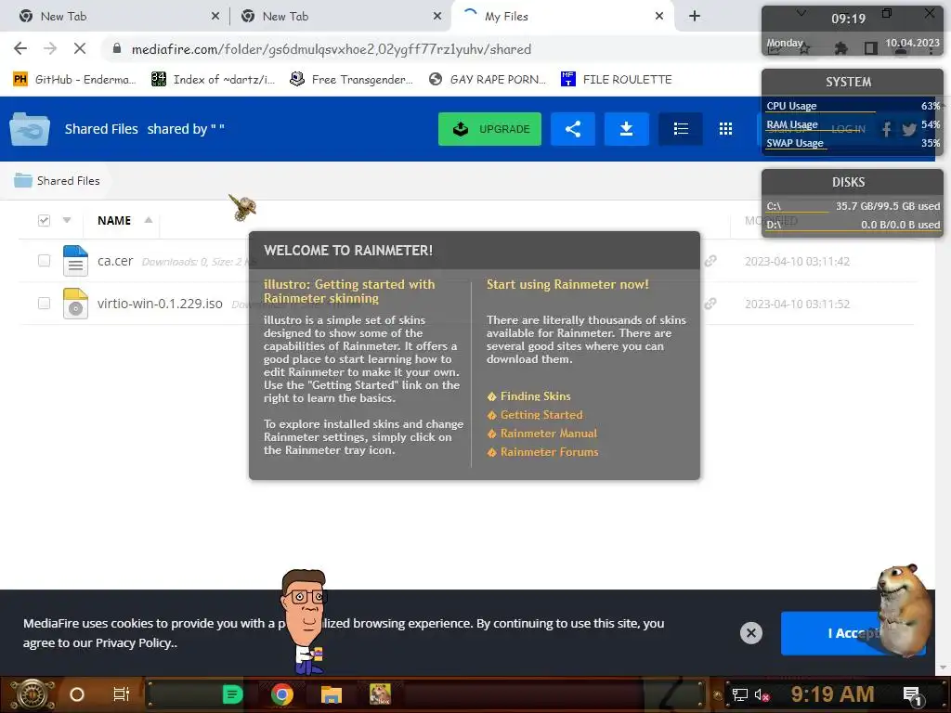Expand the selection dropdown arrow beside checkbox

[67, 220]
